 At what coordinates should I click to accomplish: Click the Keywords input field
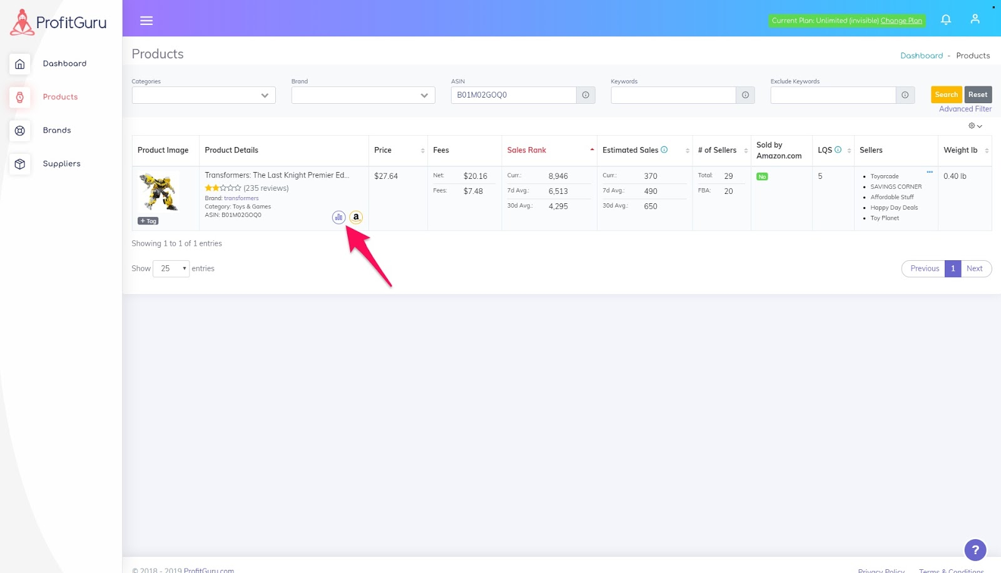click(673, 95)
